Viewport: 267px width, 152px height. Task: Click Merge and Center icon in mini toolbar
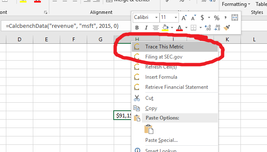tap(235, 18)
